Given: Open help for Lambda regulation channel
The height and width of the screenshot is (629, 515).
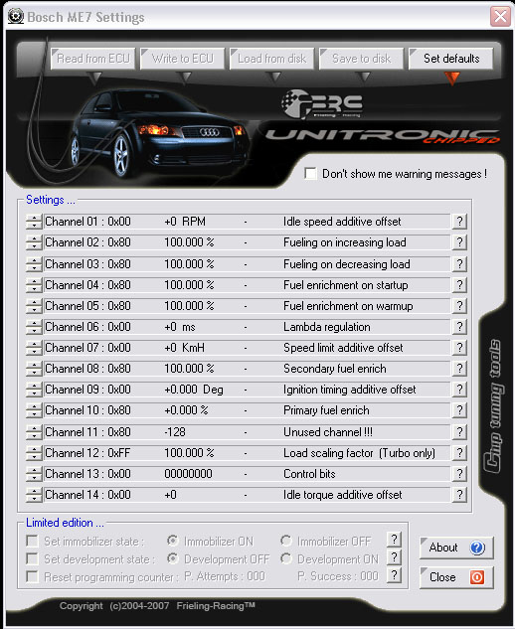Looking at the screenshot, I should tap(459, 327).
